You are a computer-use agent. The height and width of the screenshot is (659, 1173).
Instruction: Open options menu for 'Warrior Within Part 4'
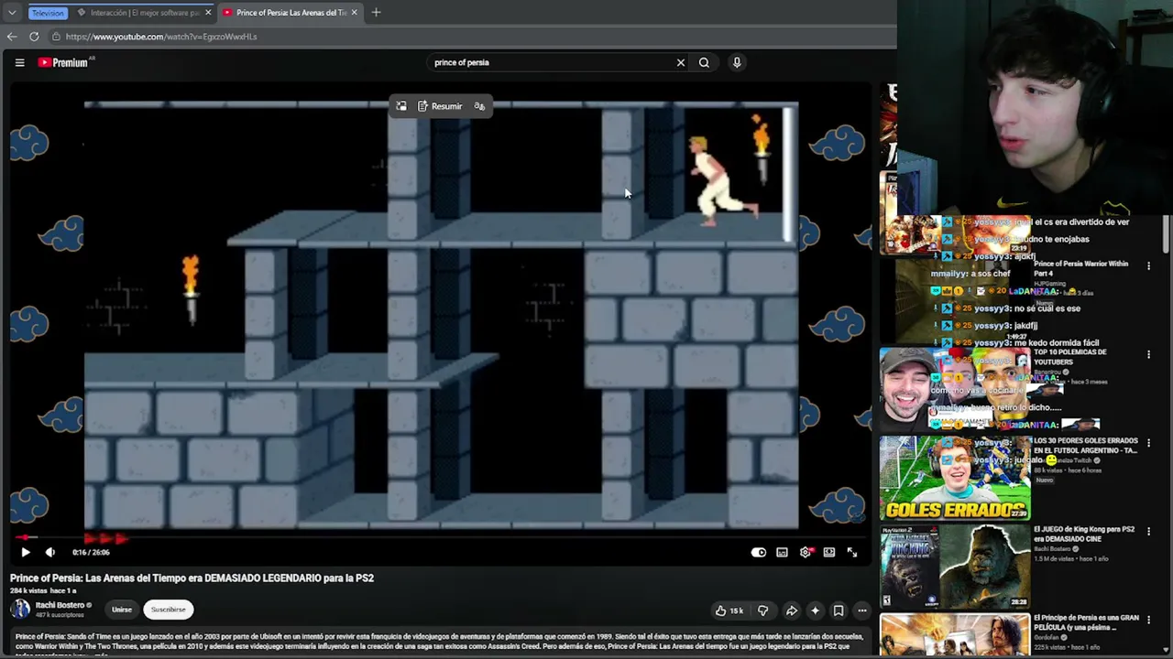tap(1149, 266)
